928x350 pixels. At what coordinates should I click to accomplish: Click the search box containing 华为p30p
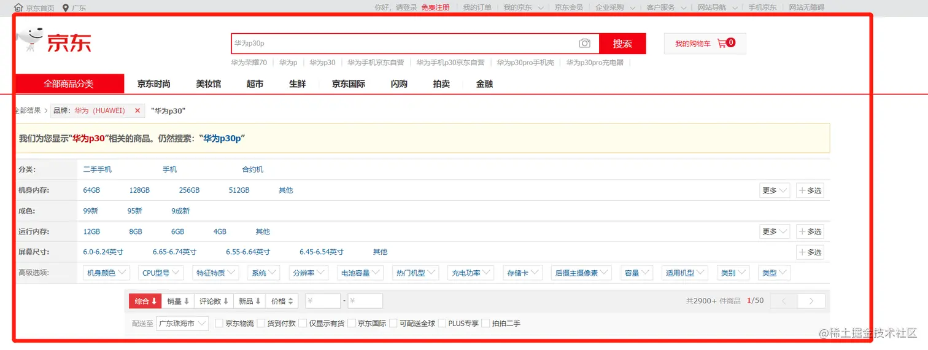click(x=404, y=44)
